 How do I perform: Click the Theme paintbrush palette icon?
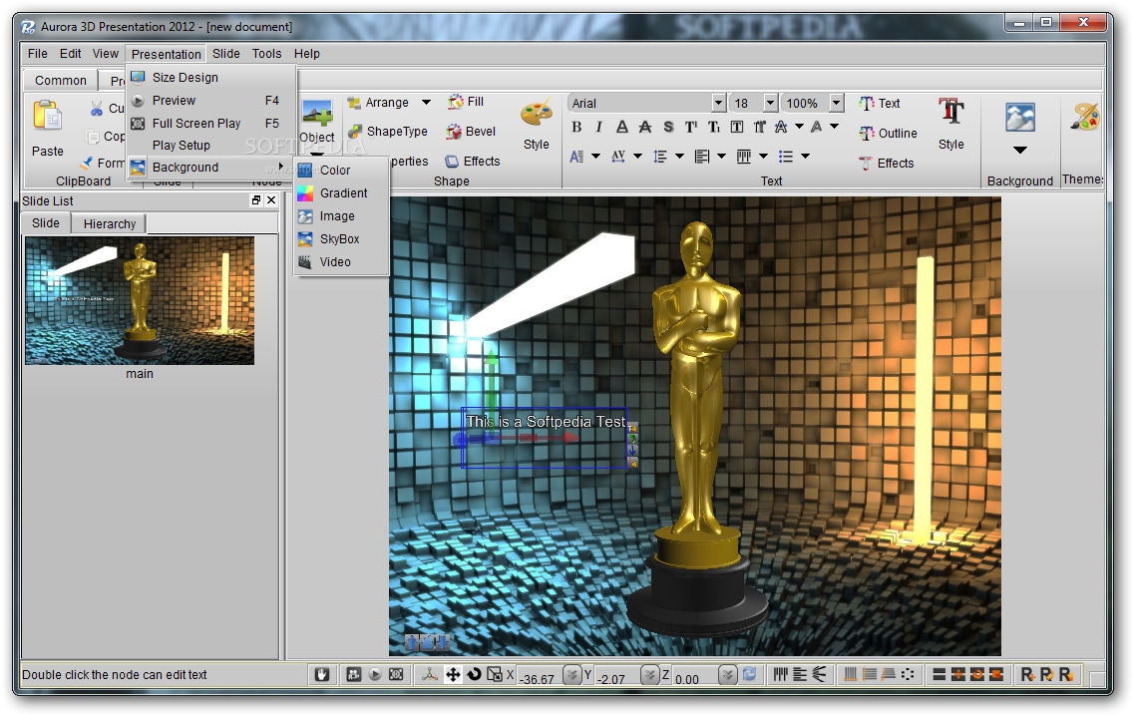point(1085,117)
